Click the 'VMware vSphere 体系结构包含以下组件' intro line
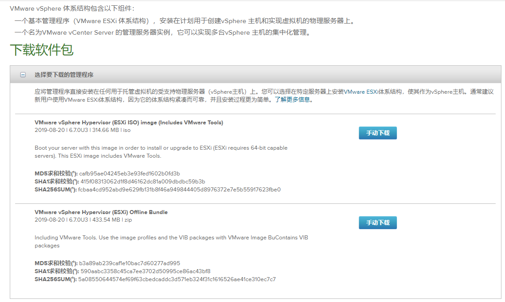Viewport: 505px width, 302px height. [x=72, y=9]
